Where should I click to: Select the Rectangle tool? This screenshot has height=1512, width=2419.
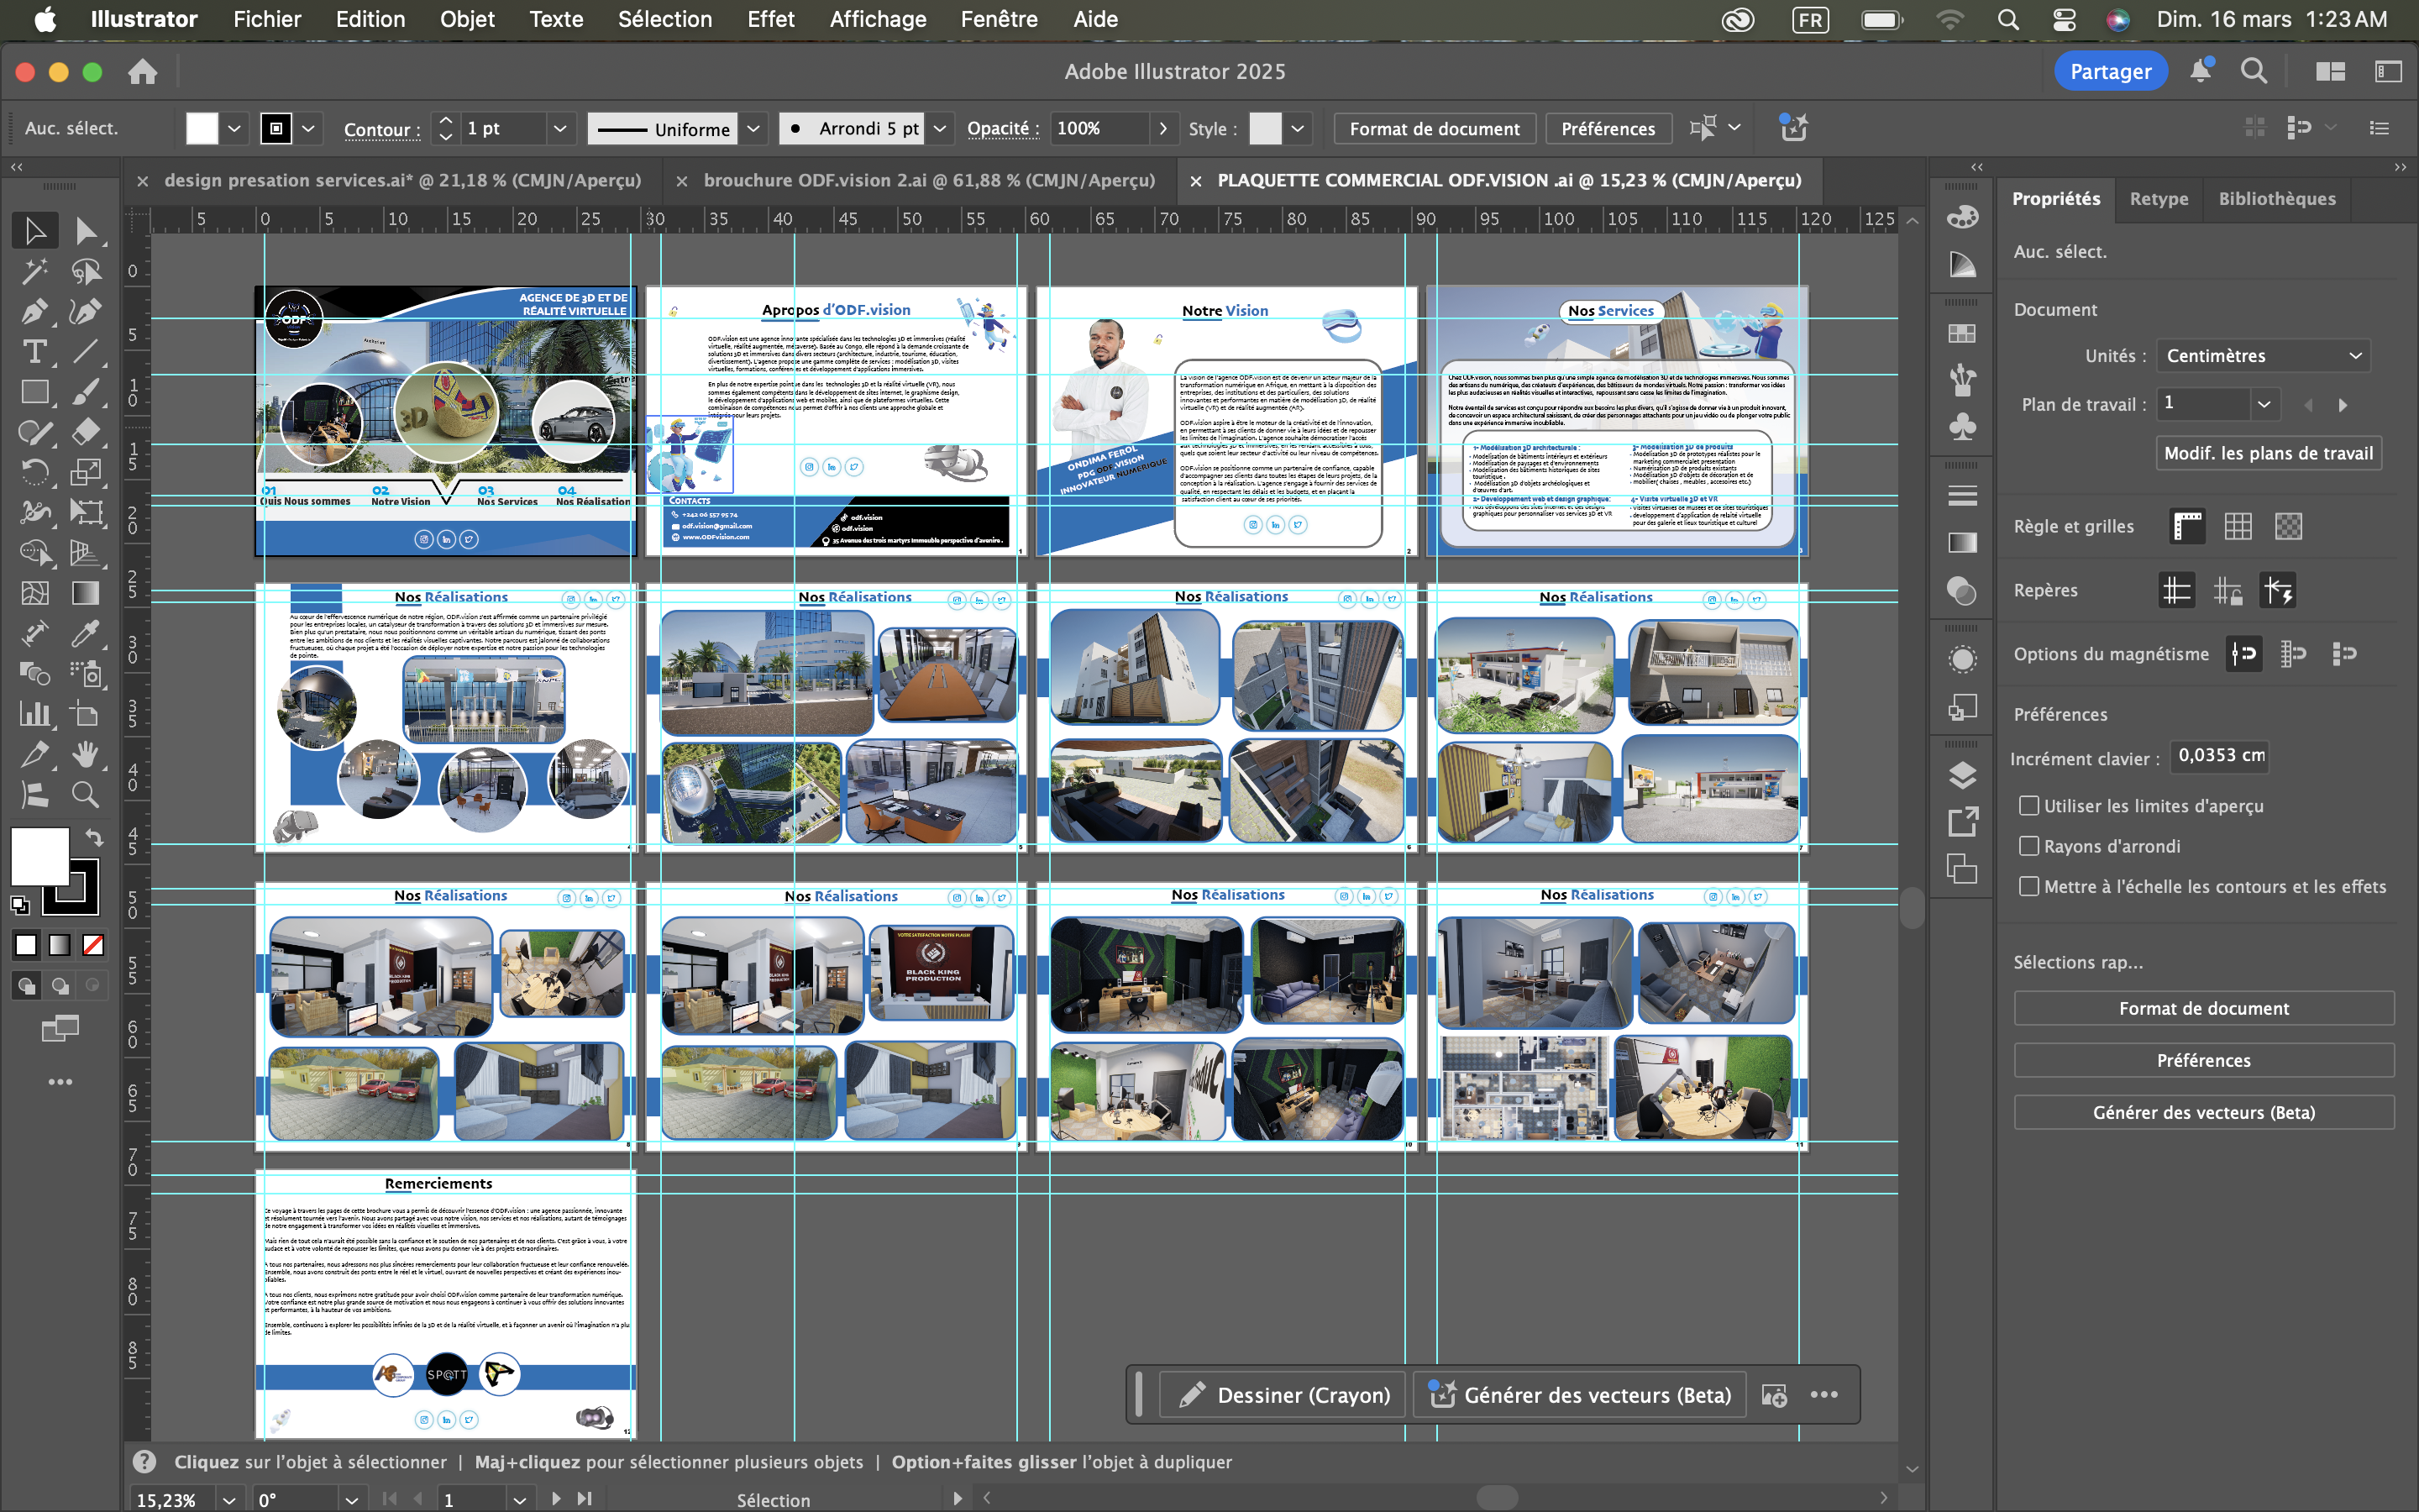(x=35, y=391)
